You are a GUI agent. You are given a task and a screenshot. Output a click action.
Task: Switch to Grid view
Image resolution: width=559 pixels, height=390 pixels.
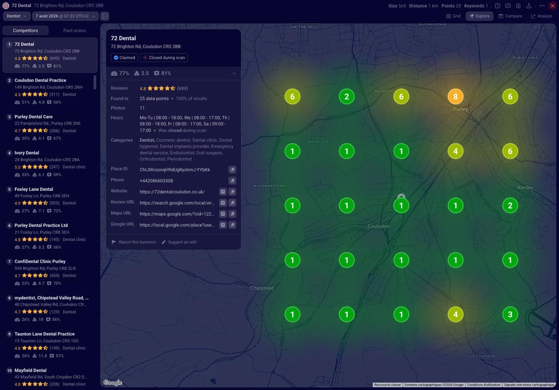453,16
